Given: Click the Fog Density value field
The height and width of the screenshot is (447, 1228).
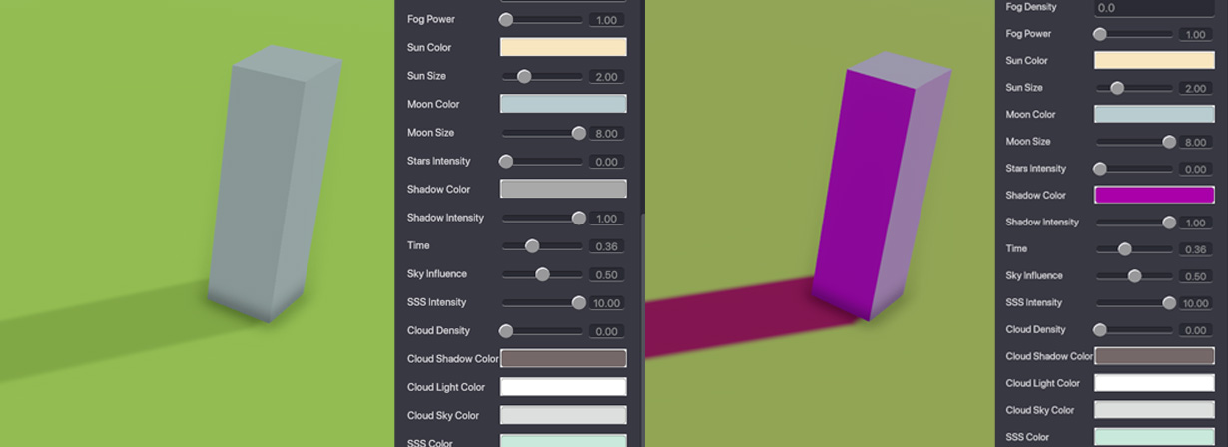Looking at the screenshot, I should 1154,8.
